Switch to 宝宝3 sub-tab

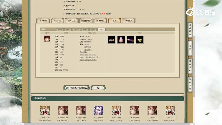click(x=76, y=30)
